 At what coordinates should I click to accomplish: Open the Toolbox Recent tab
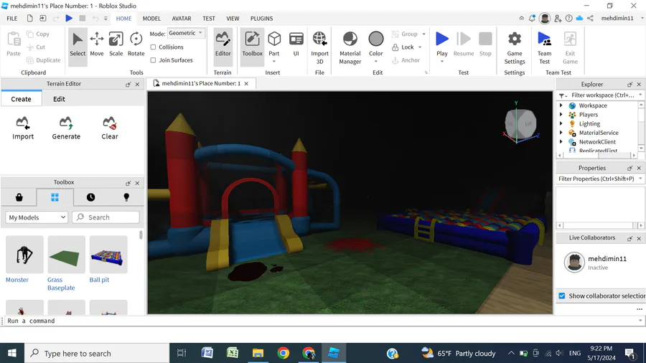tap(90, 197)
